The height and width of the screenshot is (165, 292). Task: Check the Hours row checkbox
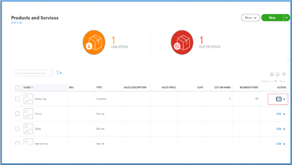click(17, 114)
